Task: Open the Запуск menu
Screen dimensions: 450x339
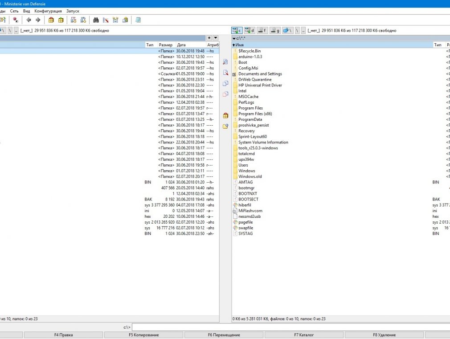Action: (73, 11)
